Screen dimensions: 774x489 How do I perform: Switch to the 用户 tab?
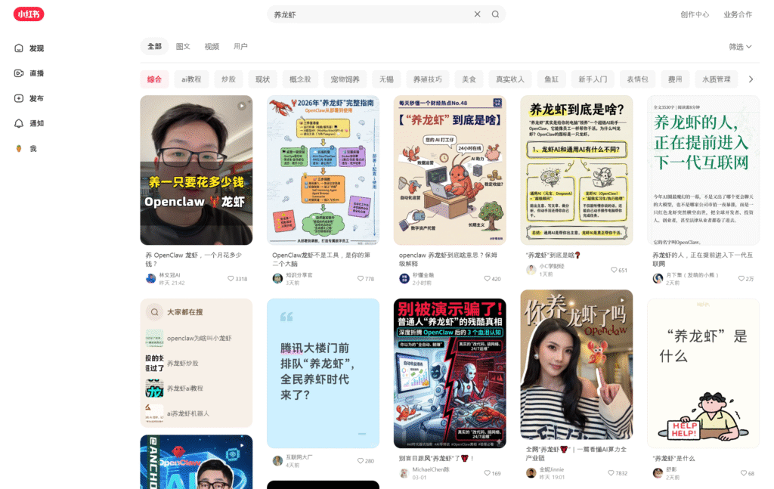[x=240, y=47]
